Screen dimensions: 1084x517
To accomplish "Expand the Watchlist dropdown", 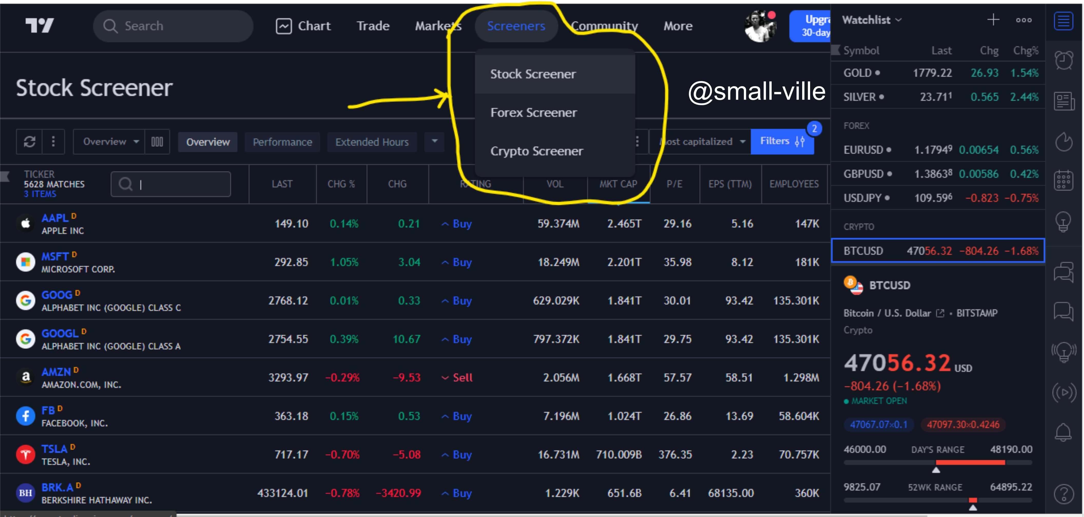I will point(871,20).
